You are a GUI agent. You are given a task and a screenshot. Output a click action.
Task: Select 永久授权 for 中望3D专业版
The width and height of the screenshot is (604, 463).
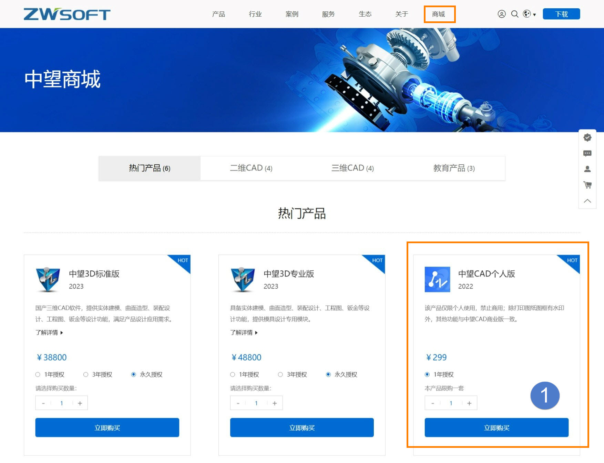click(x=328, y=374)
